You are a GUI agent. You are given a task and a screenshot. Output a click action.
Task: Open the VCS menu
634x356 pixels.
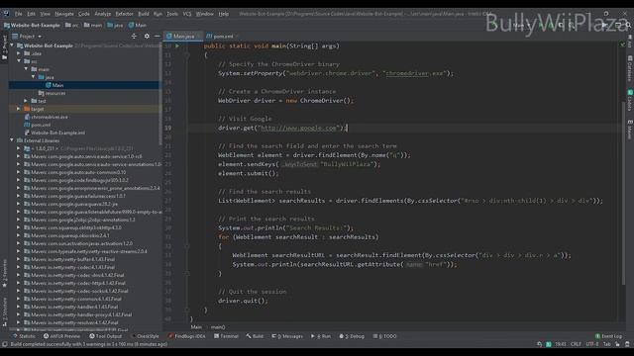(187, 14)
